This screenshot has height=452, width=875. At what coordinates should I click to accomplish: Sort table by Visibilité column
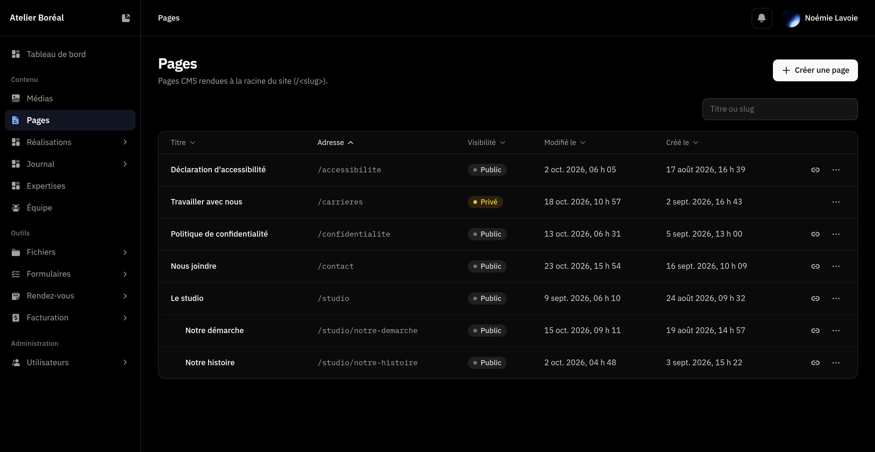pos(486,142)
